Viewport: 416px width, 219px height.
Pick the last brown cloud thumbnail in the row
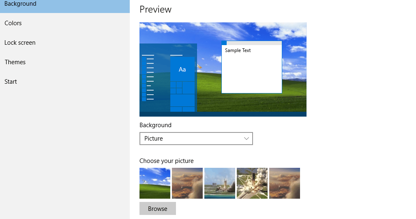(284, 183)
